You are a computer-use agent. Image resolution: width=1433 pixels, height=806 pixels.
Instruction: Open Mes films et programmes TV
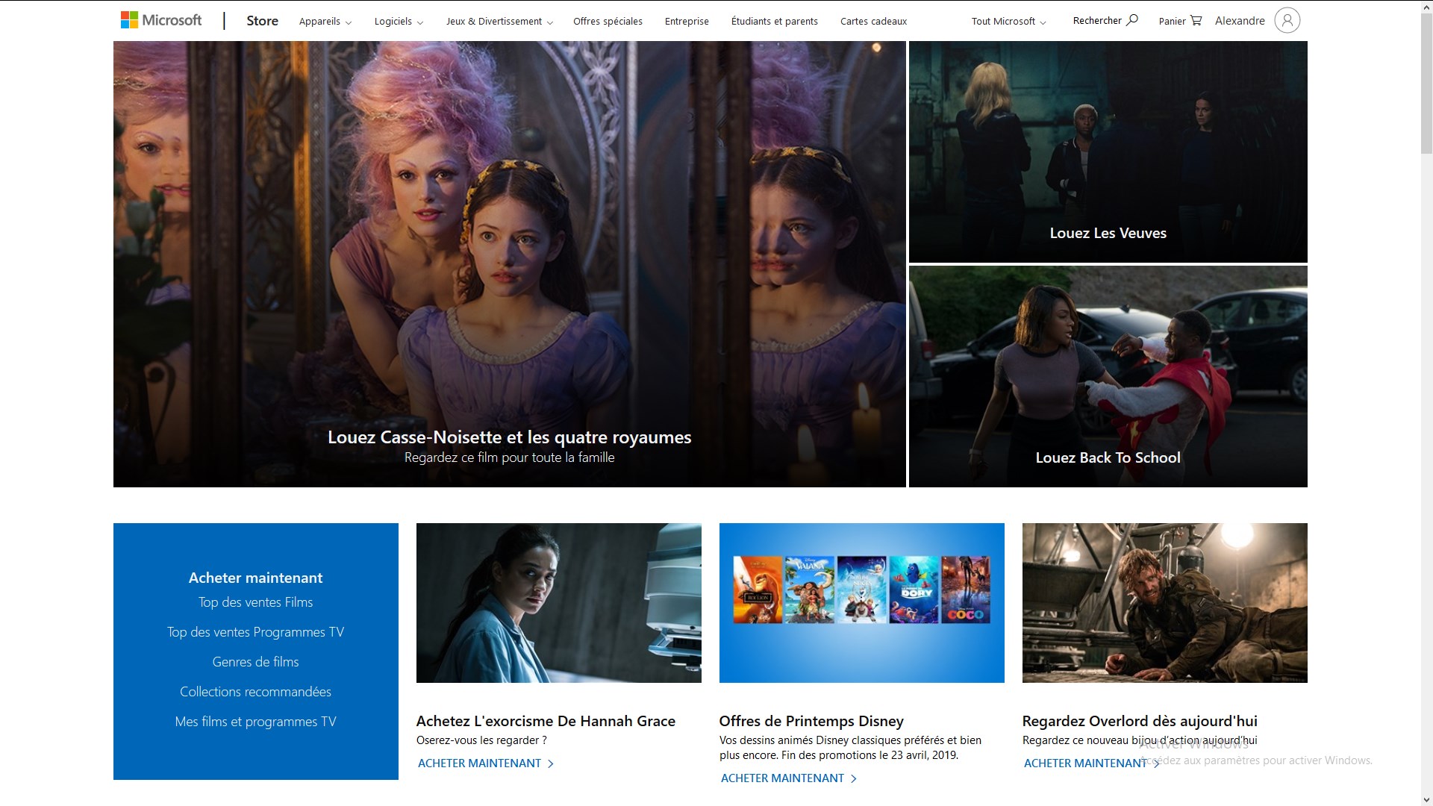(x=255, y=722)
